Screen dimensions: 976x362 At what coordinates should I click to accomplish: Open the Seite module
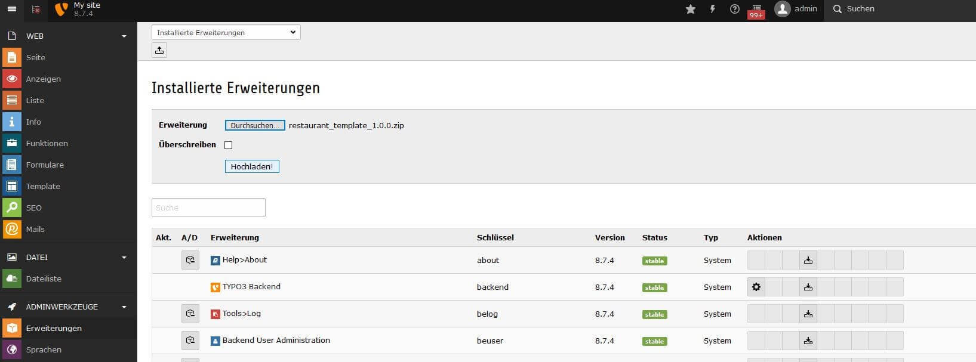(x=69, y=57)
